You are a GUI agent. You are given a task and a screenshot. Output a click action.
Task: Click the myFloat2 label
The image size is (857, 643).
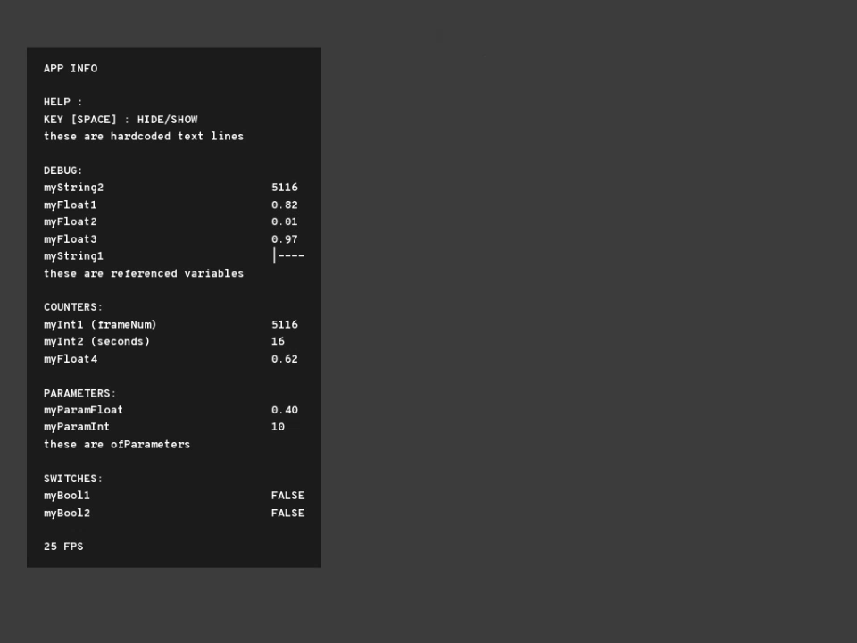tap(71, 222)
